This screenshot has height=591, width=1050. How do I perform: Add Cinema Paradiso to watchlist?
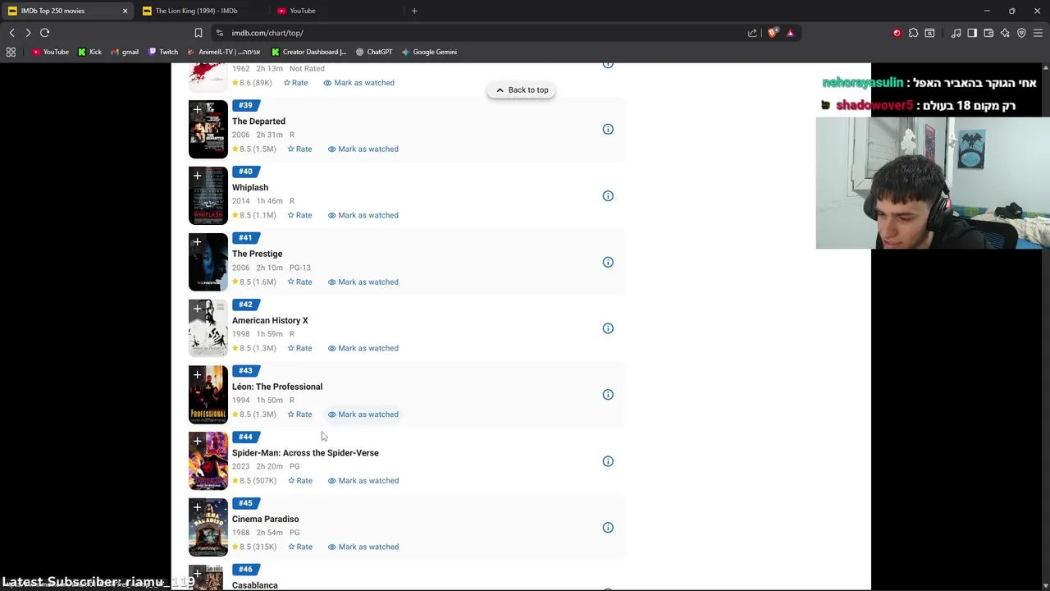point(197,507)
